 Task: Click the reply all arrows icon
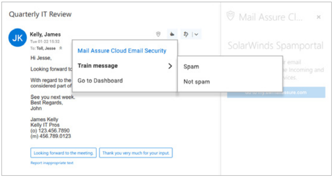186,34
